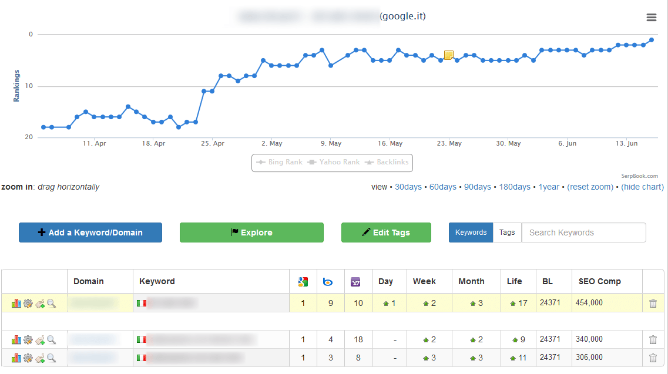The width and height of the screenshot is (668, 374).
Task: Click magnifier icon in the 454,000 row
Action: (52, 304)
